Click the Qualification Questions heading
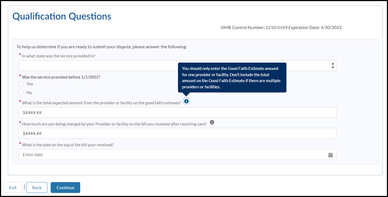The width and height of the screenshot is (388, 197). 62,16
